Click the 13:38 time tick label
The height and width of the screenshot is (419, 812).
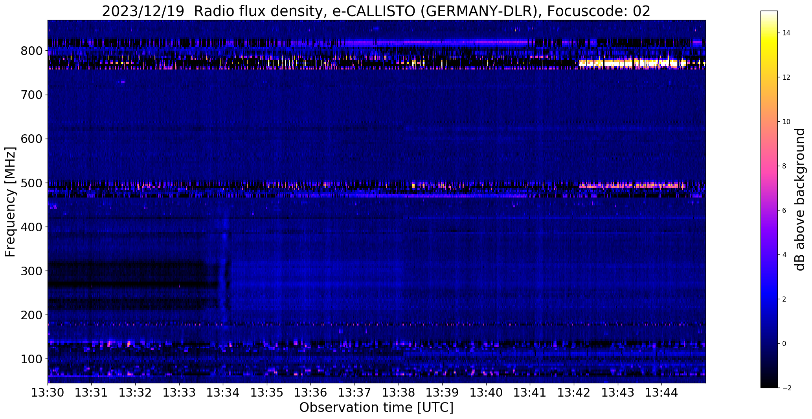(399, 393)
